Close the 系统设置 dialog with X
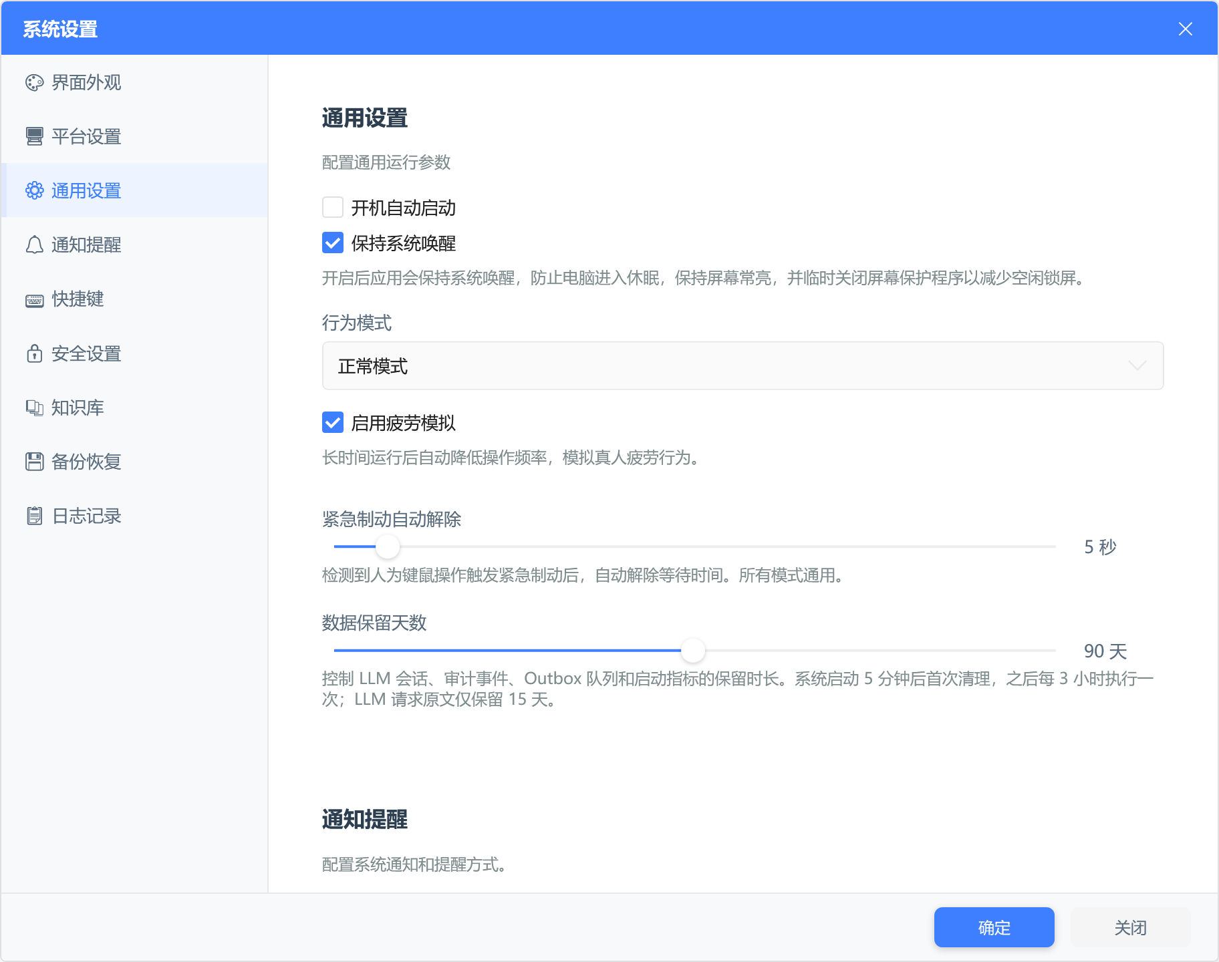Image resolution: width=1219 pixels, height=962 pixels. tap(1186, 29)
